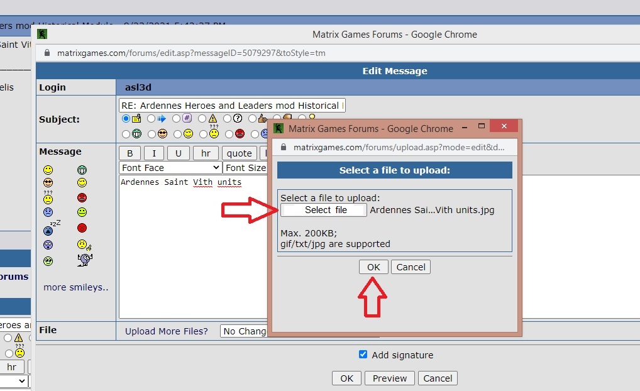Click the thumbs-up post icon in Subject row
This screenshot has height=391, width=640.
[x=262, y=118]
